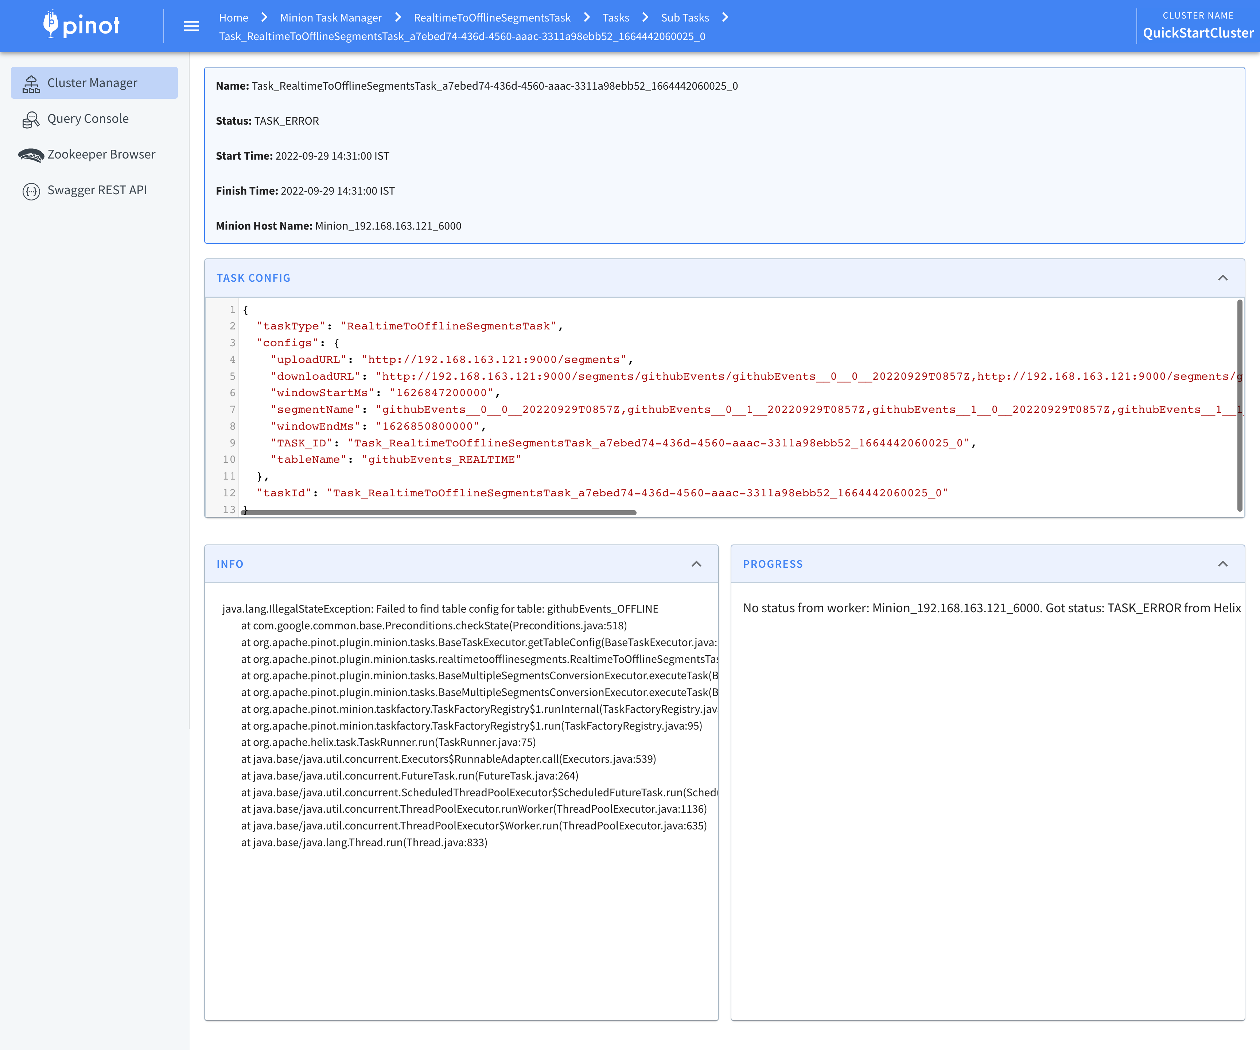1260x1051 pixels.
Task: Navigate to RealtimeToOfflineSegmentsTask breadcrumb
Action: [492, 17]
